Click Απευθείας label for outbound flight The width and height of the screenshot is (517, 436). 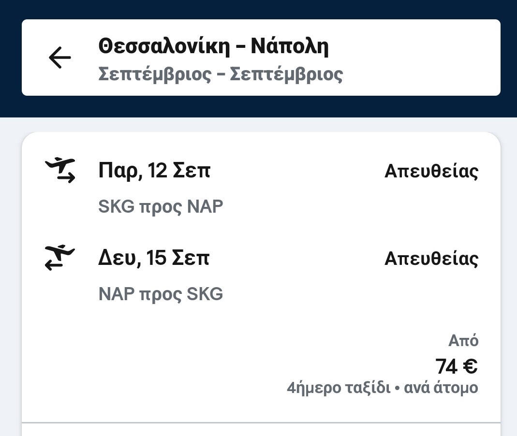431,171
